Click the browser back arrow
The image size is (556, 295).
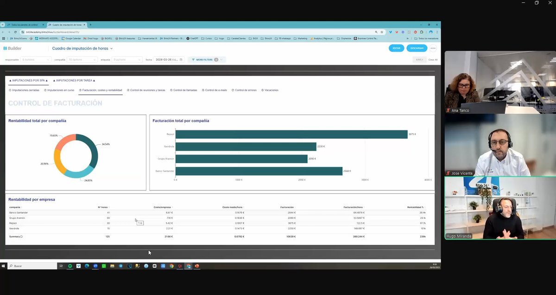pyautogui.click(x=3, y=32)
